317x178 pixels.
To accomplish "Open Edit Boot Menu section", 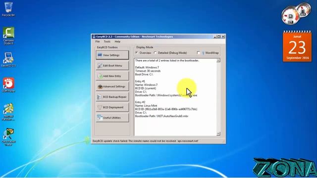I will point(112,66).
